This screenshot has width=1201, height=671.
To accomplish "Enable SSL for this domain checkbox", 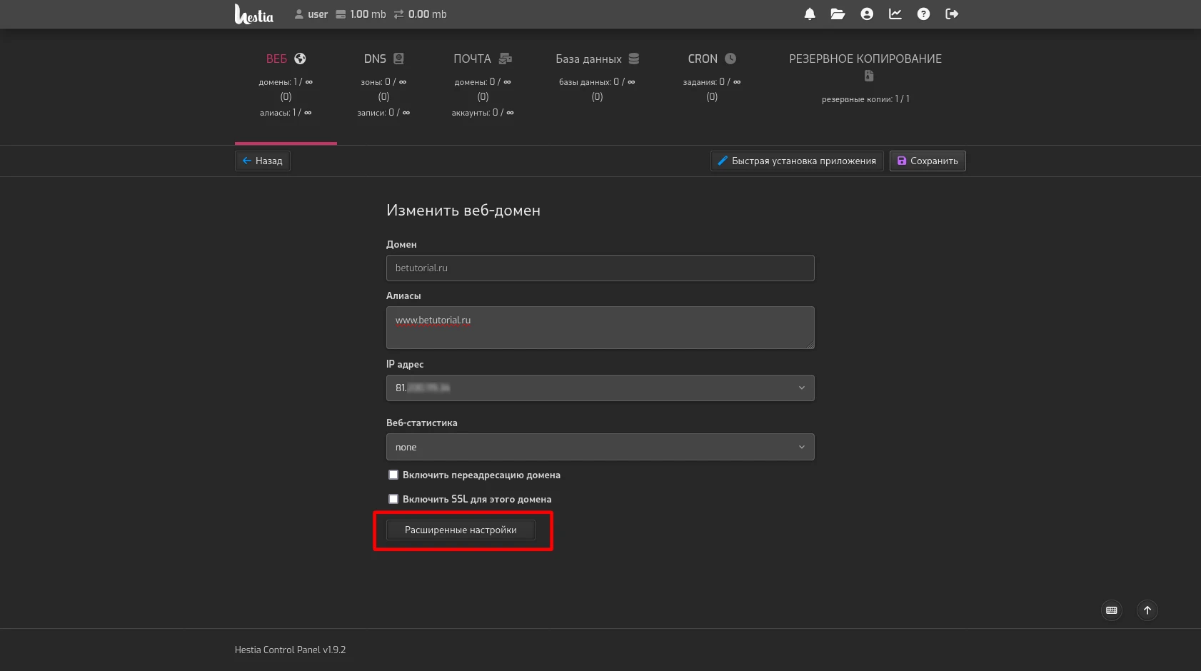I will point(393,499).
